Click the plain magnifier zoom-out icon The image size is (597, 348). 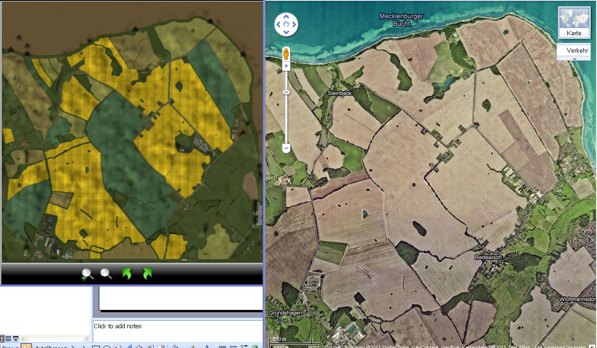106,274
